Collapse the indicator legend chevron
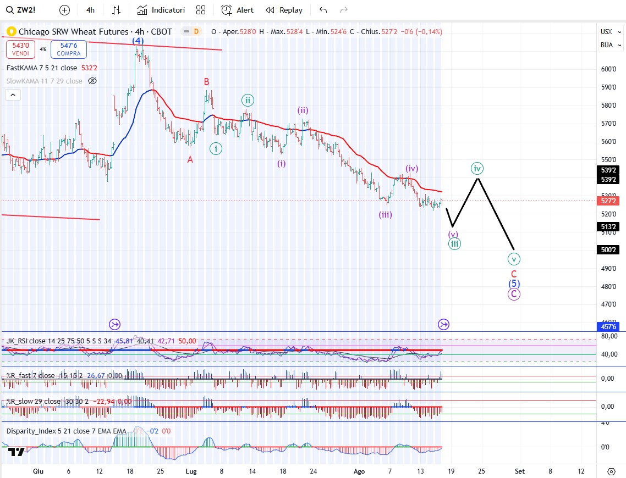Screen dimensions: 626x478 point(13,95)
